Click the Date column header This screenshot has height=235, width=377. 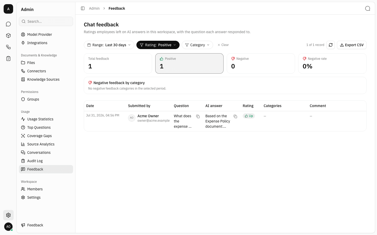(x=90, y=106)
